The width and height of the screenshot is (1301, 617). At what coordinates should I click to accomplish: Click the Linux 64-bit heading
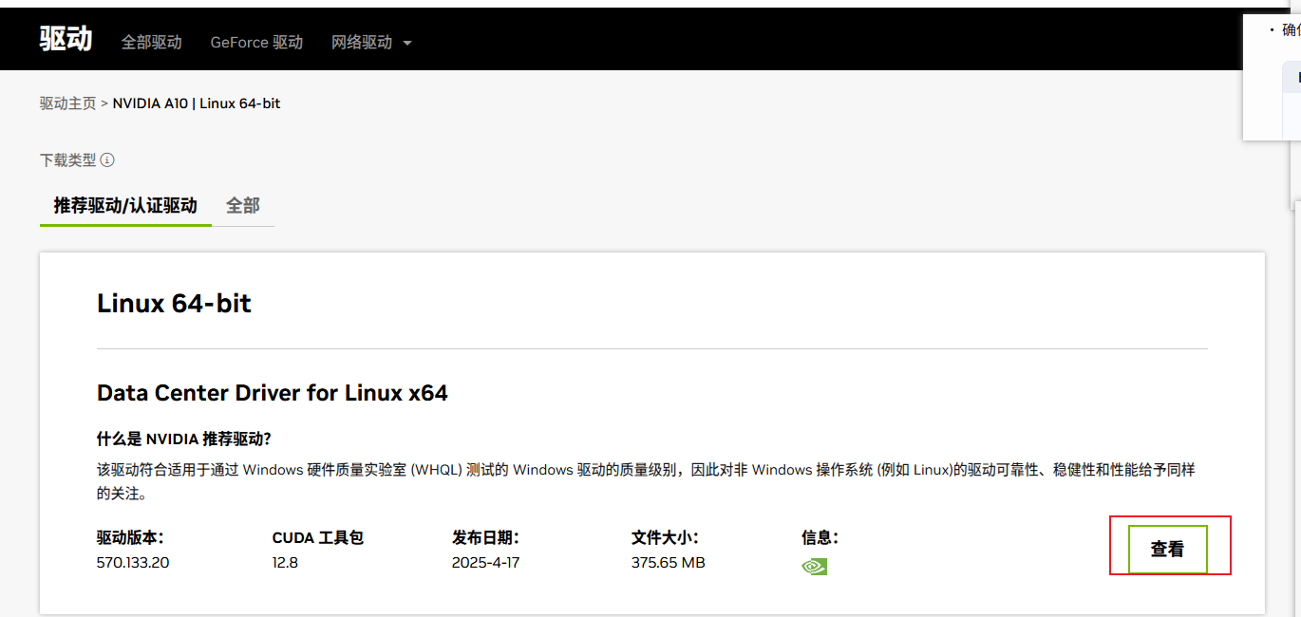click(x=174, y=304)
